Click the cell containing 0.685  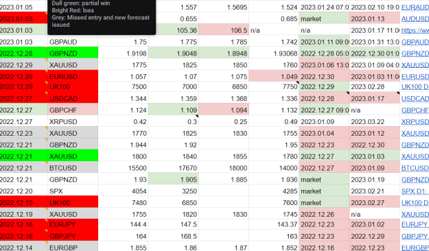274,18
